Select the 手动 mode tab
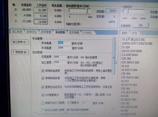The image size is (158, 117). coord(134,33)
